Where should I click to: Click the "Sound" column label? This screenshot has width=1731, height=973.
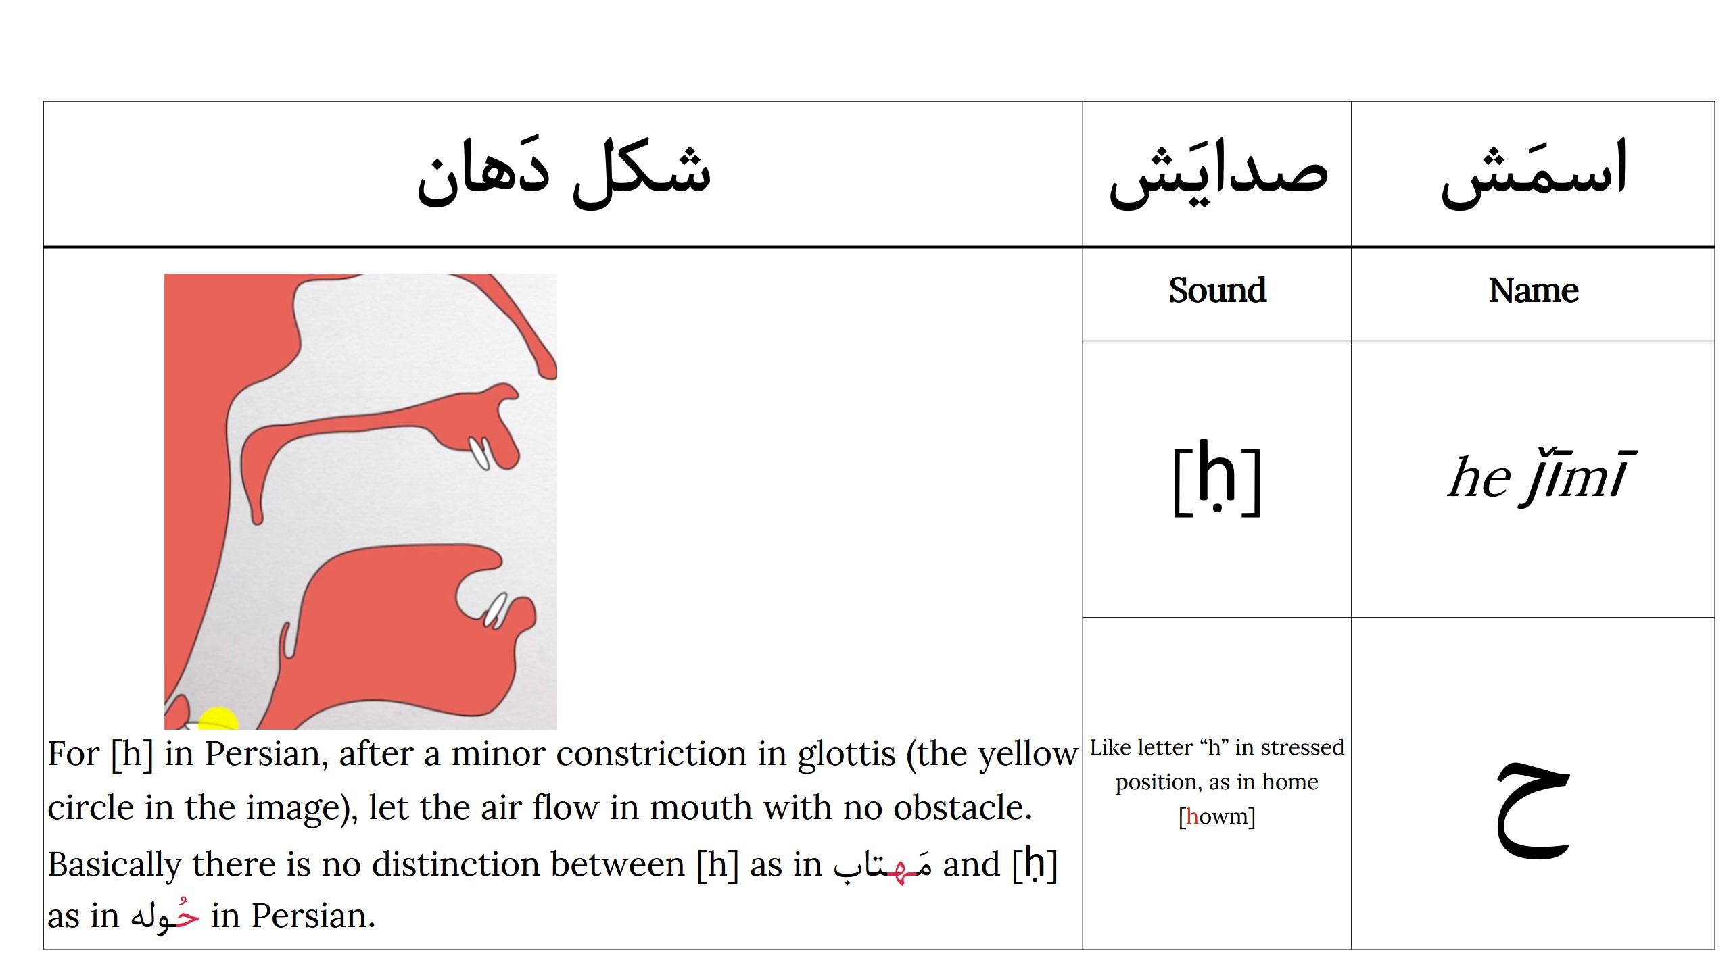click(x=1216, y=291)
